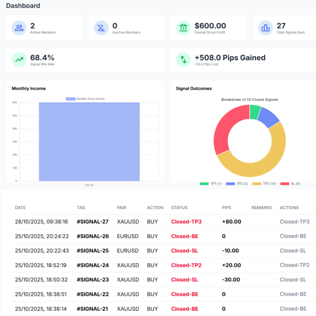Open the #SIGNAL-21 tag link
The image size is (316, 316).
(92, 309)
